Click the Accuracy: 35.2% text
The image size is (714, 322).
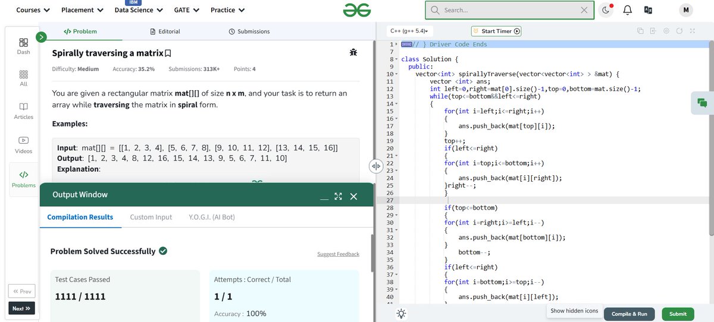[x=134, y=69]
